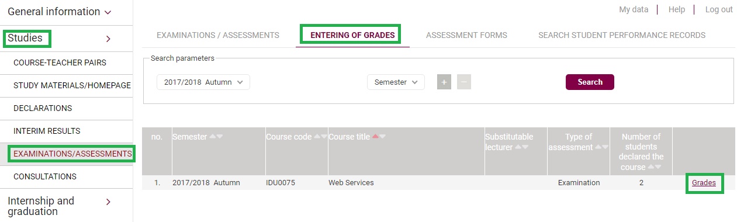Open the Semester parameter dropdown

396,82
